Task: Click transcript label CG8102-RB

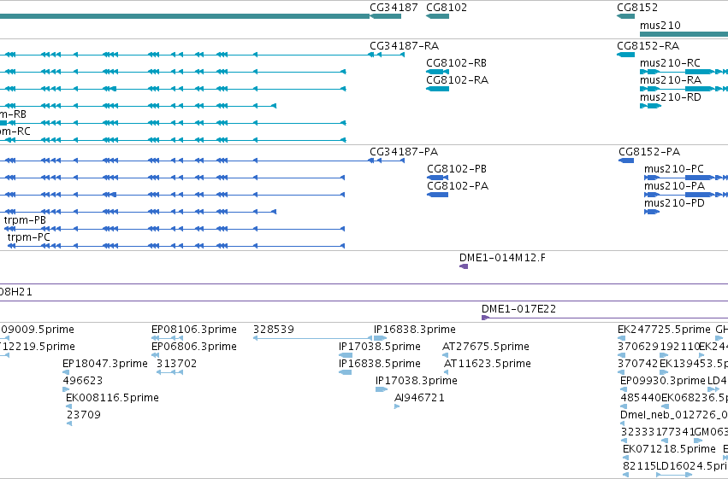Action: pyautogui.click(x=456, y=63)
